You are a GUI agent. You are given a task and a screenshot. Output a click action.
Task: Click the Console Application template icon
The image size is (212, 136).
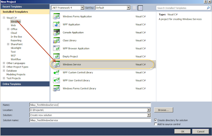[x=57, y=32]
